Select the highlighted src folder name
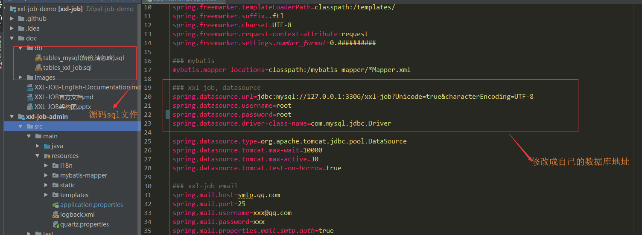 pos(38,126)
